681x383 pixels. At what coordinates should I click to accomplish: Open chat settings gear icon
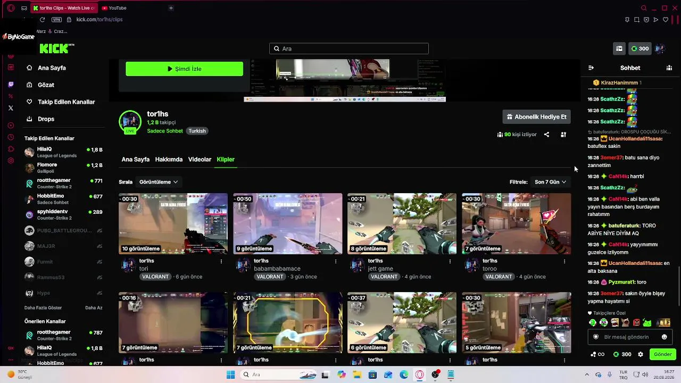coord(641,354)
